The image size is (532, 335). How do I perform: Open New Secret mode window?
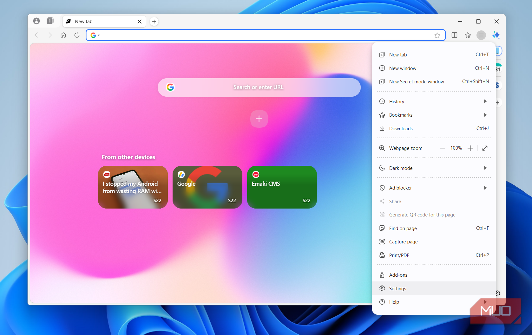pyautogui.click(x=434, y=82)
